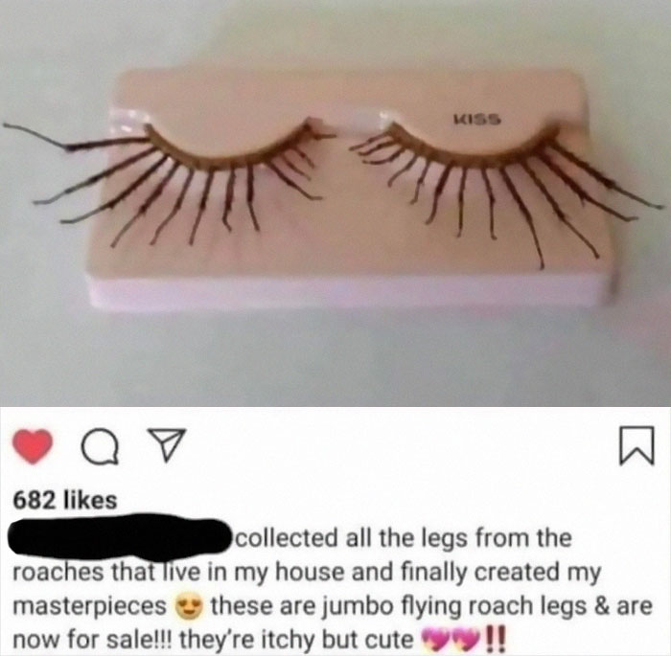Image resolution: width=671 pixels, height=656 pixels.
Task: Click the red double exclamation emoji
Action: (497, 639)
